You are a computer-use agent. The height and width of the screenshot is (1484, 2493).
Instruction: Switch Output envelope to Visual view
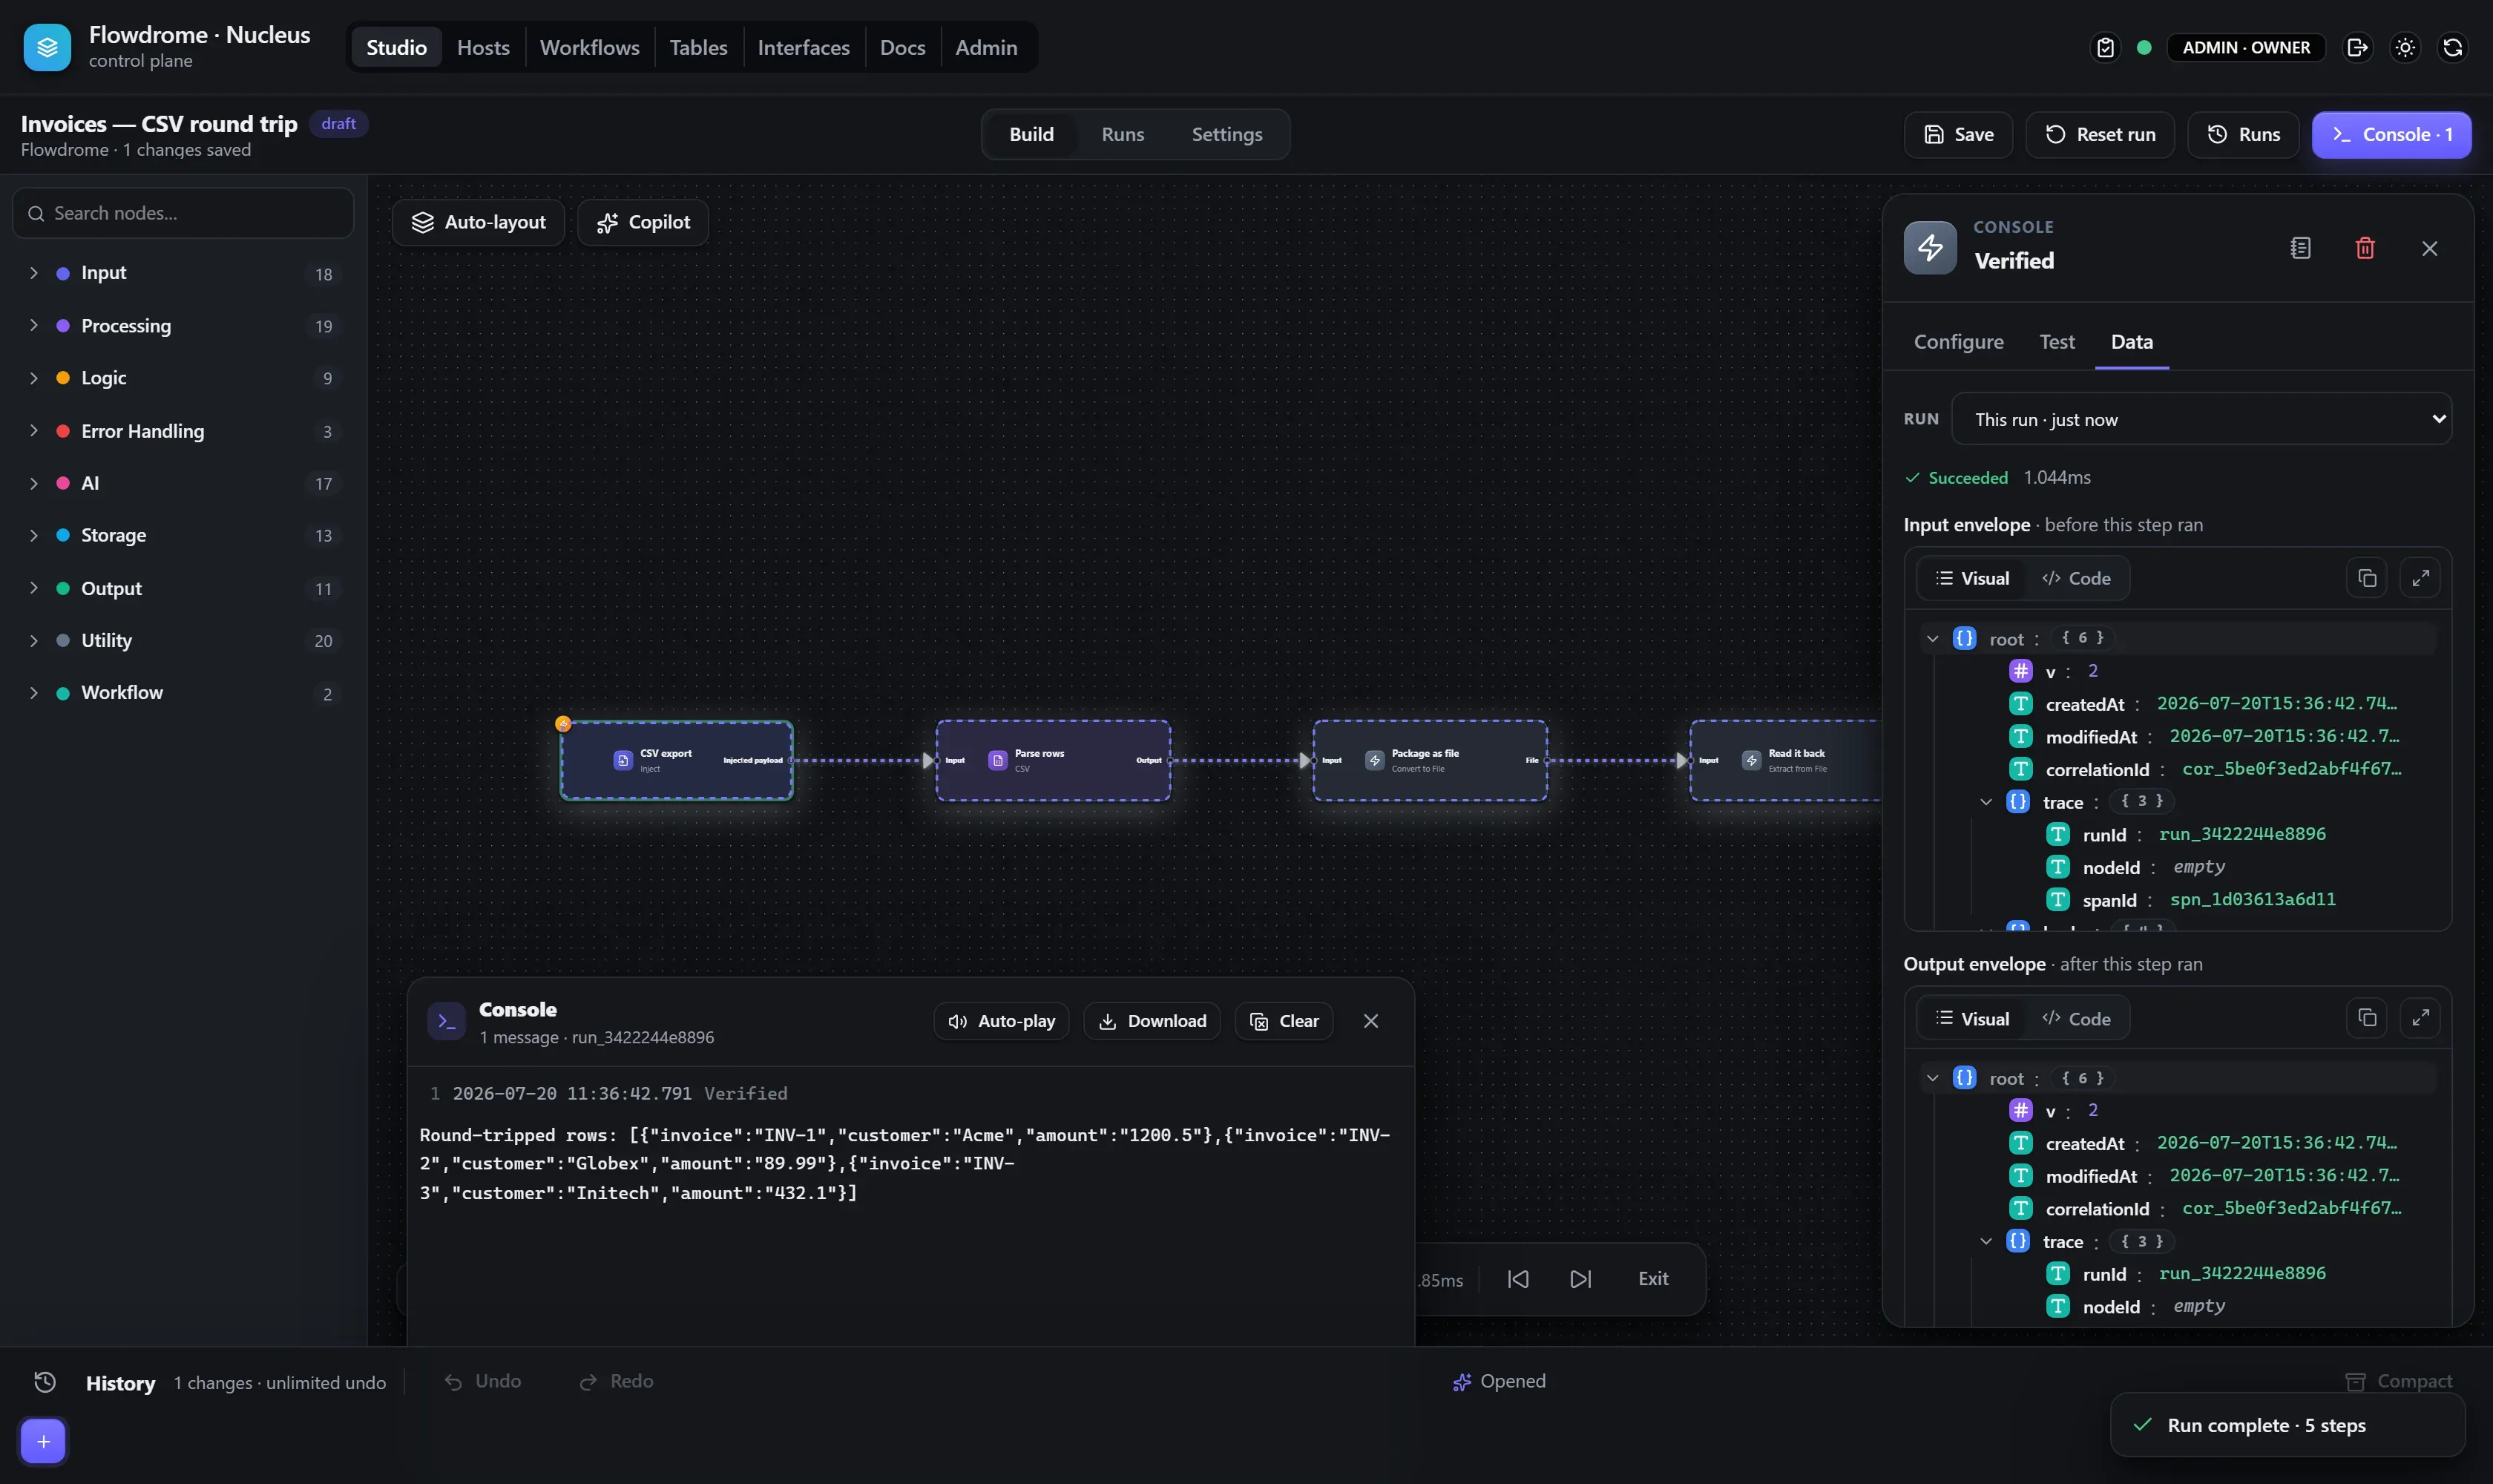tap(1972, 1018)
